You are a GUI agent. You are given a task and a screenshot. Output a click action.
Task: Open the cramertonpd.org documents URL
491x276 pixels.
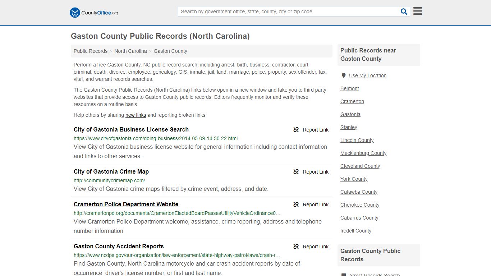click(x=177, y=213)
